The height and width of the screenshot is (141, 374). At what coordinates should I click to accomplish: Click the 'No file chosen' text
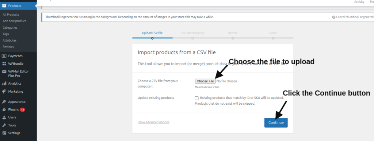[226, 81]
